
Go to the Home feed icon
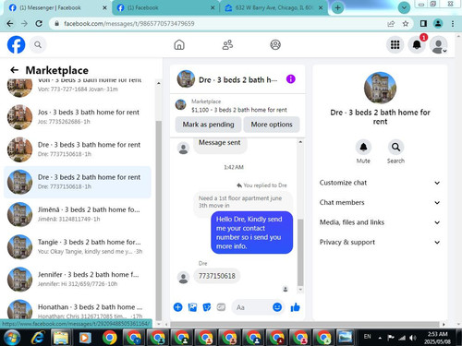pos(179,45)
